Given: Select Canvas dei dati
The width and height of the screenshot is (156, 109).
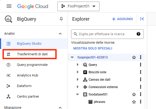Looking at the screenshot, I should tap(99, 80).
